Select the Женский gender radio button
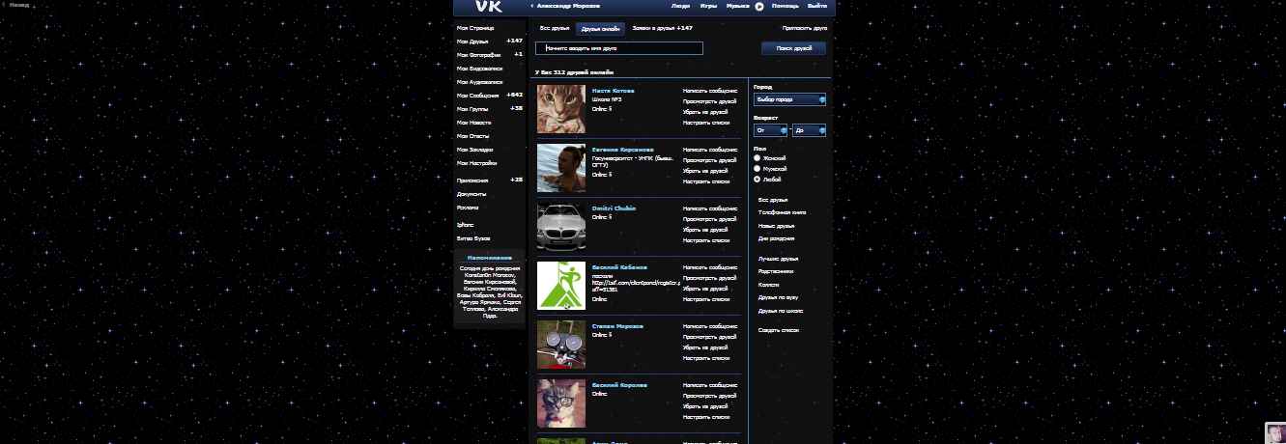The width and height of the screenshot is (1286, 444). pos(757,157)
